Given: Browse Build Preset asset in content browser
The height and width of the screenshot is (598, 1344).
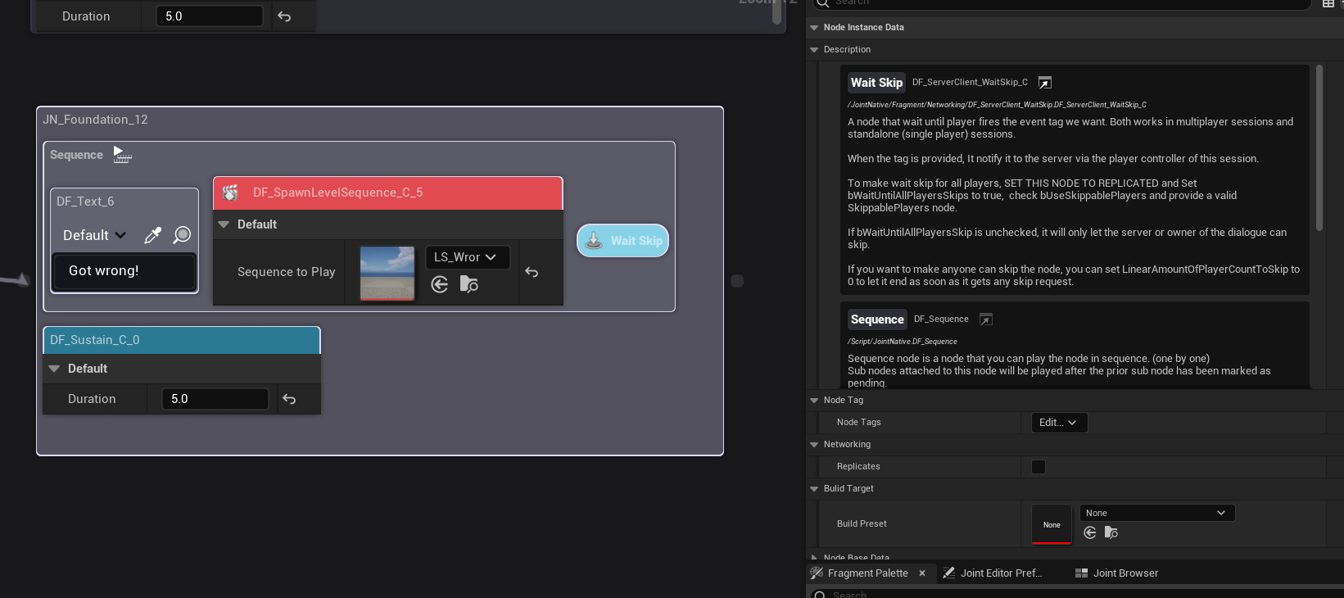Looking at the screenshot, I should pos(1111,532).
